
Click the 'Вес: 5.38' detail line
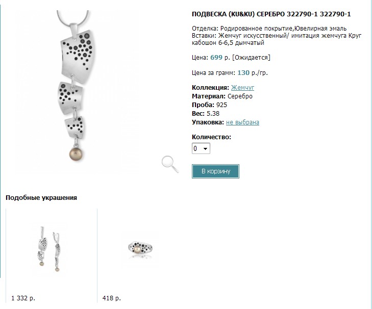[206, 114]
